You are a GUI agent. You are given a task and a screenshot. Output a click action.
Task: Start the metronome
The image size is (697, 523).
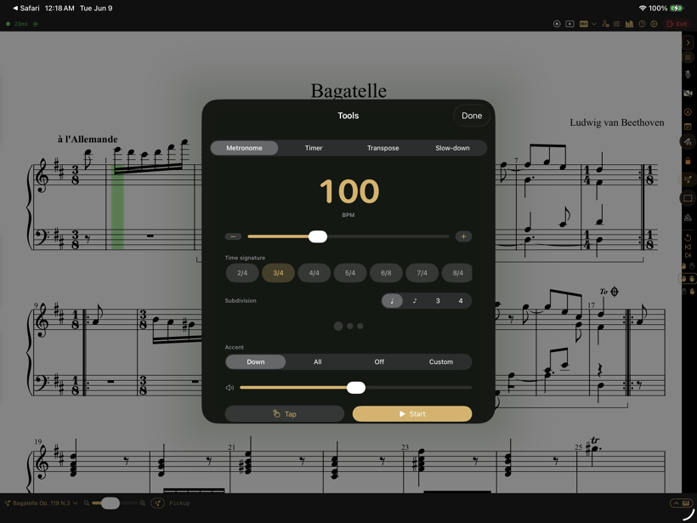412,414
